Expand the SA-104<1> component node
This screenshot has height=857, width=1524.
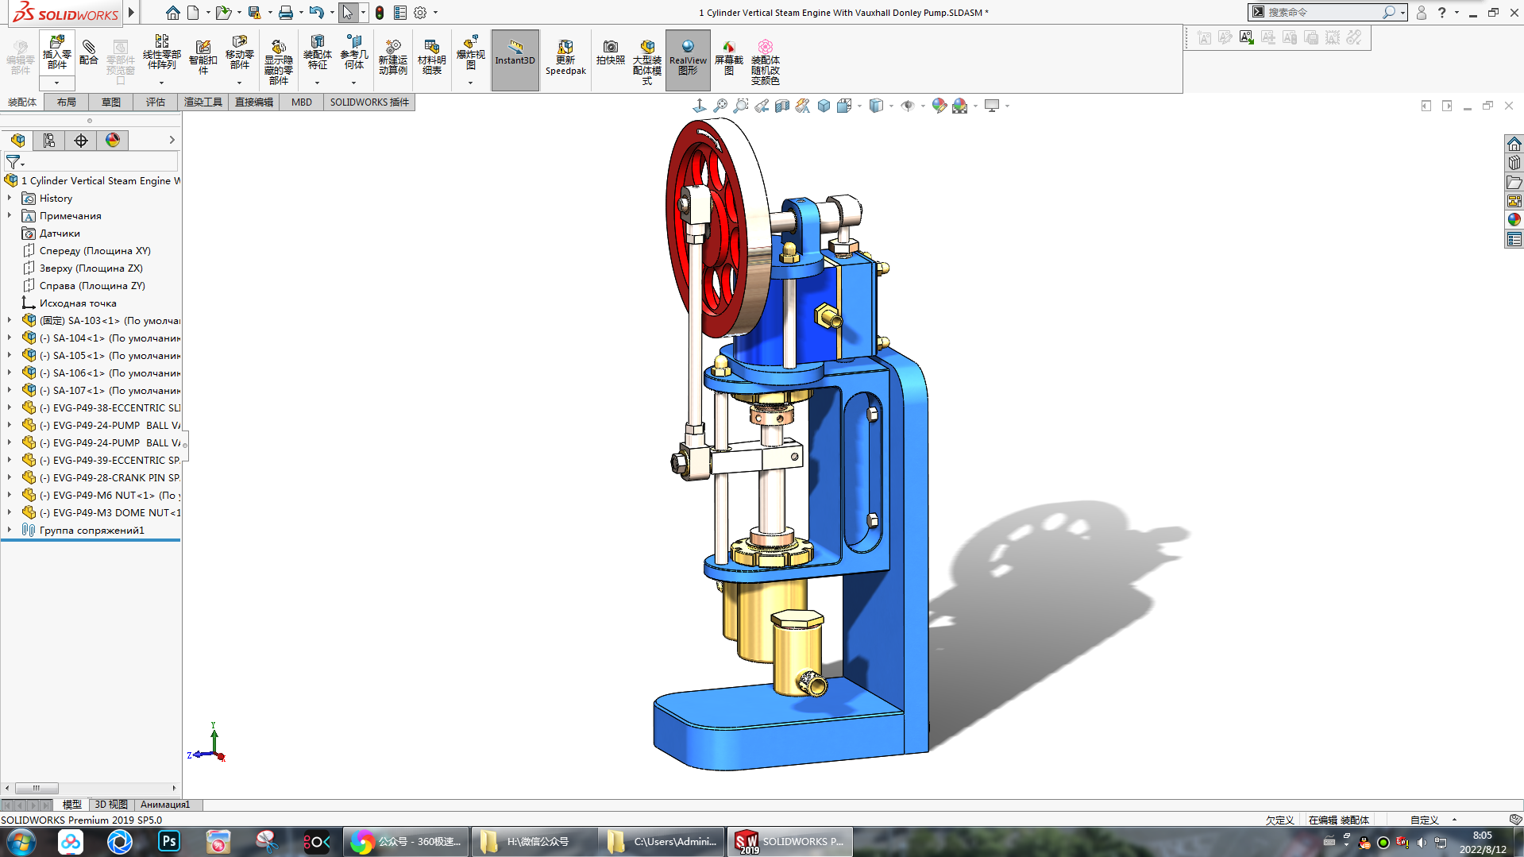coord(10,338)
